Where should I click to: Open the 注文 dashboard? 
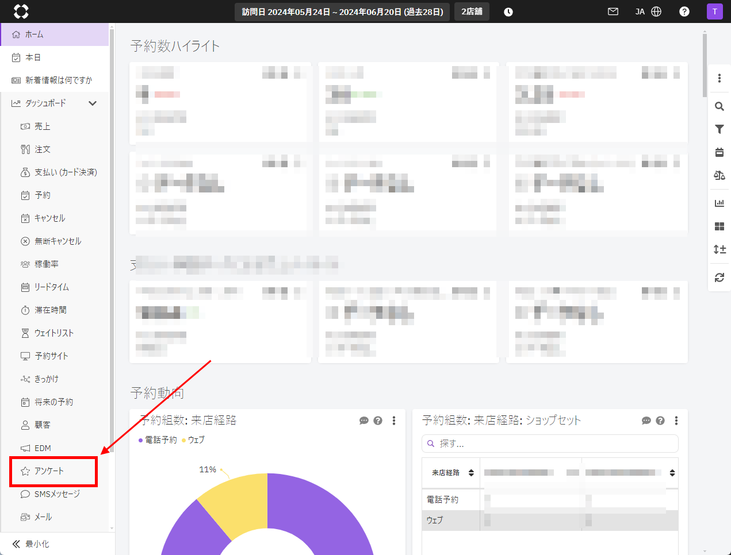(55, 149)
